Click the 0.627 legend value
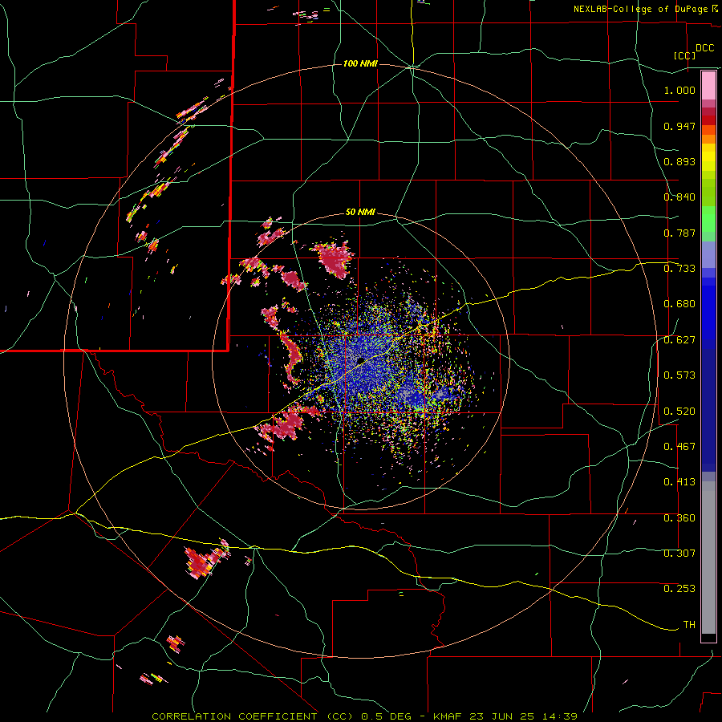 click(679, 340)
